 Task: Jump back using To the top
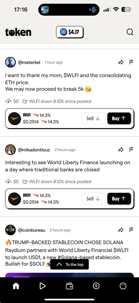pyautogui.click(x=69, y=264)
